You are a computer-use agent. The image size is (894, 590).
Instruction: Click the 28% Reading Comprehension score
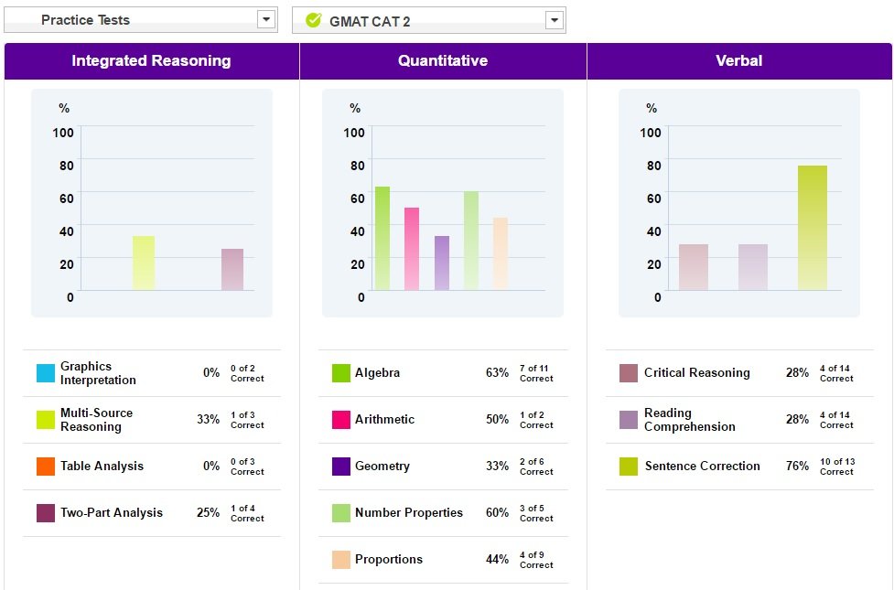tap(797, 420)
